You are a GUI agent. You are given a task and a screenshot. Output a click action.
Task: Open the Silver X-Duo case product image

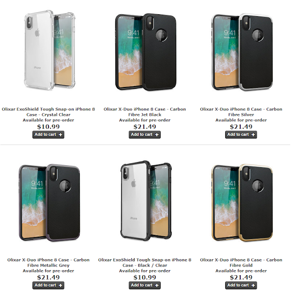coord(242,52)
